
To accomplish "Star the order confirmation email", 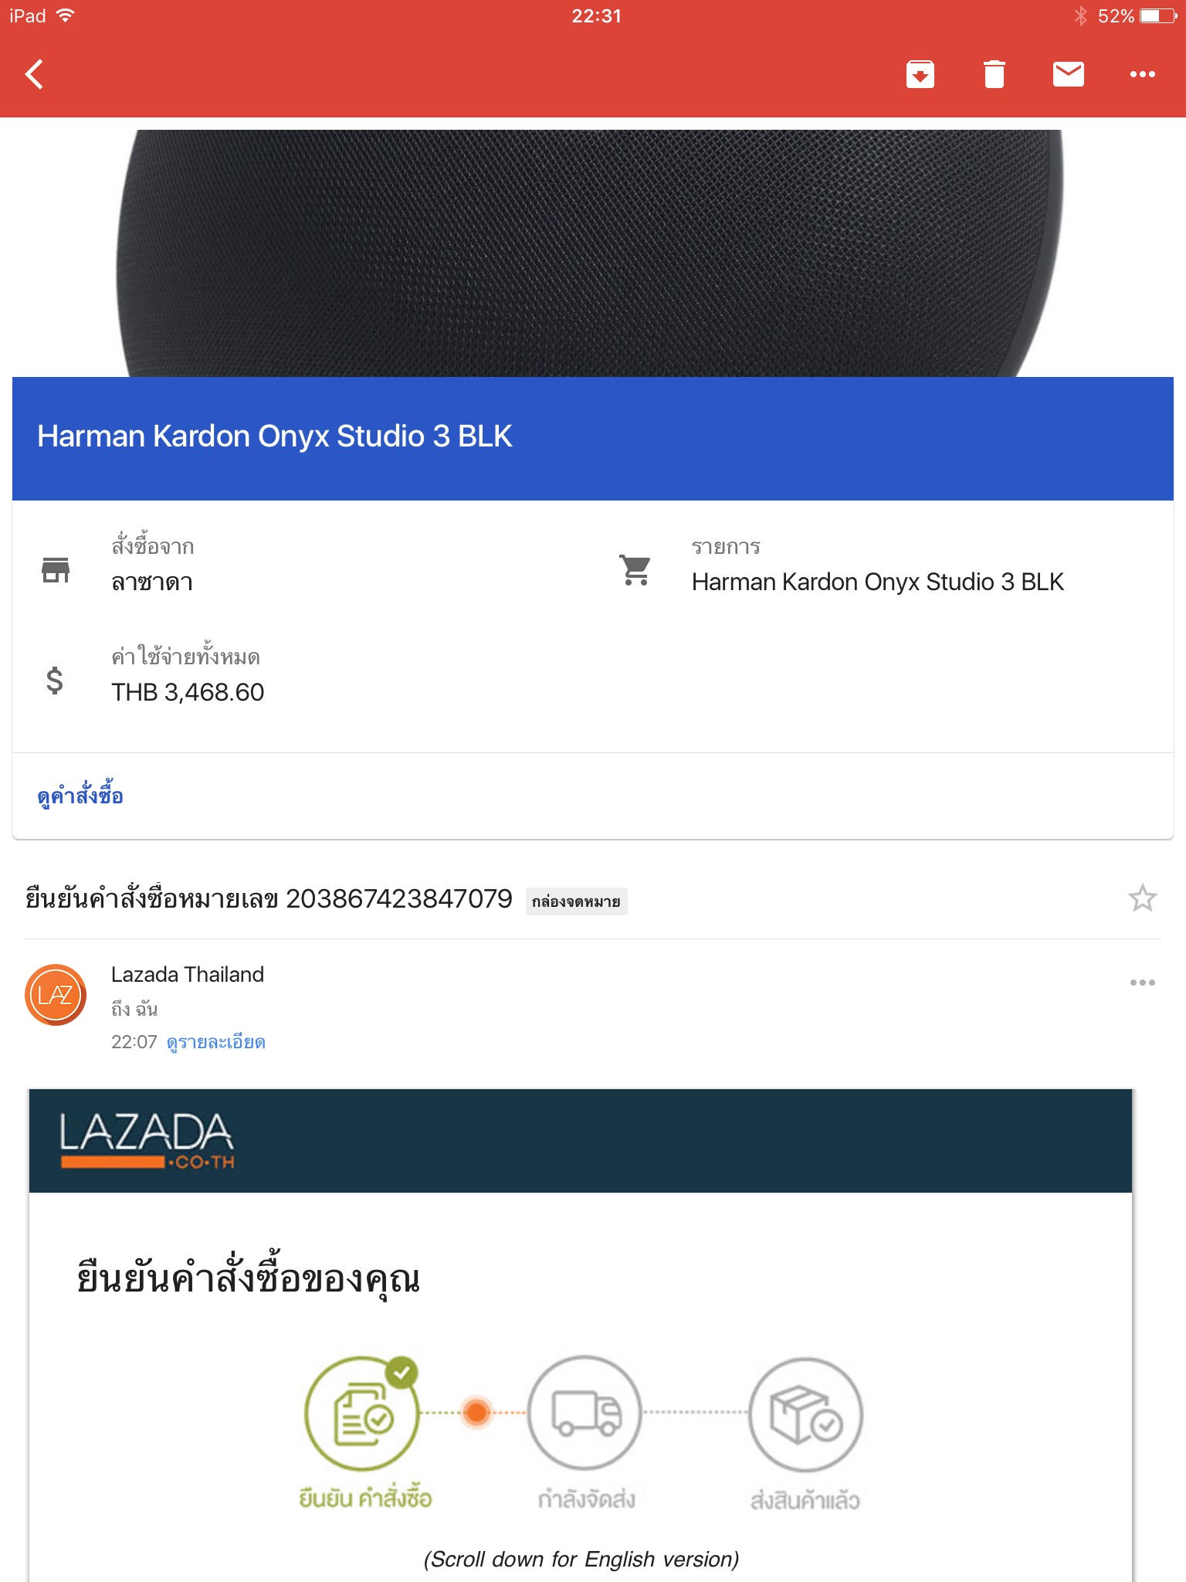I will pyautogui.click(x=1142, y=898).
